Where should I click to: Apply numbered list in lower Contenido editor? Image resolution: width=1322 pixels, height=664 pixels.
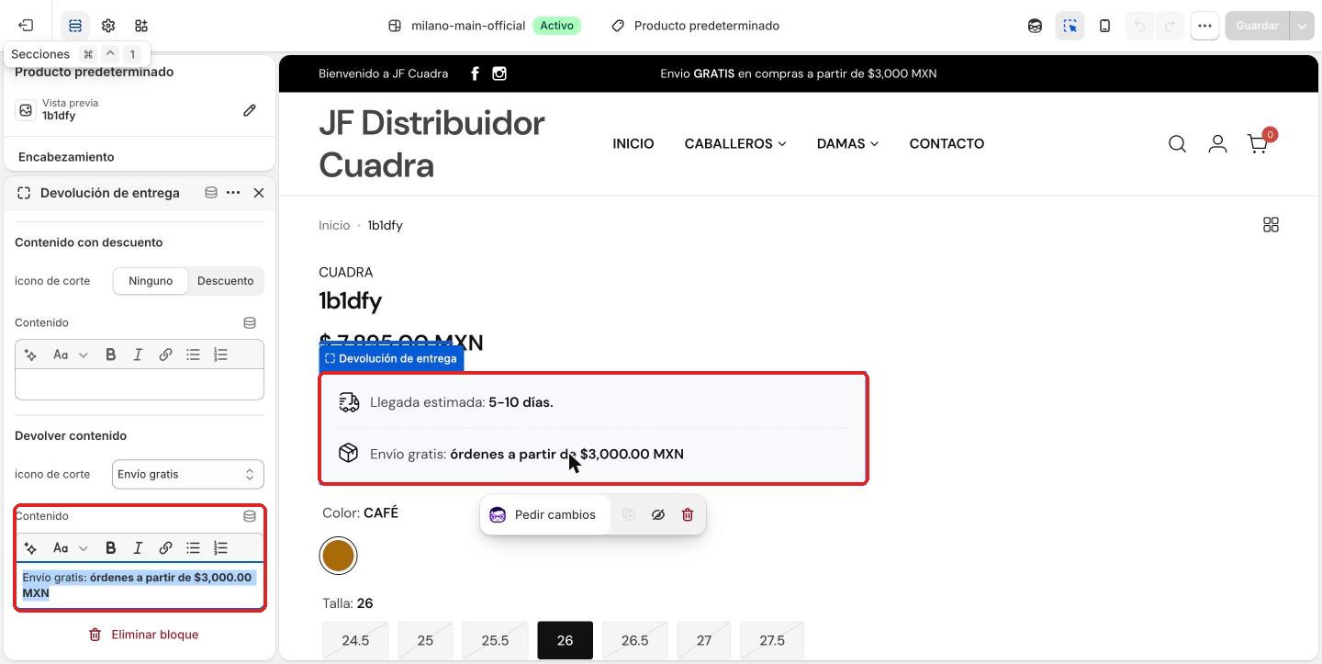(220, 548)
